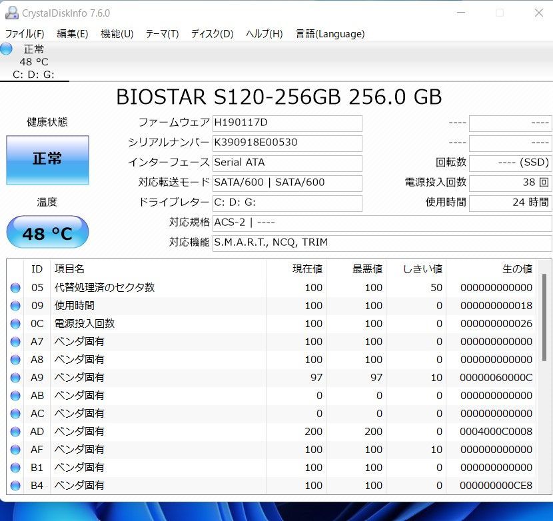Click the status dot for ID AB row
This screenshot has height=521, width=553.
(15, 396)
